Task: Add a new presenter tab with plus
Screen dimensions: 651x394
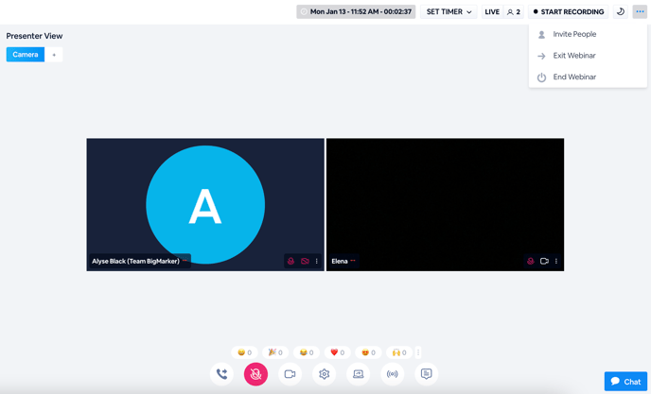Action: pyautogui.click(x=54, y=55)
